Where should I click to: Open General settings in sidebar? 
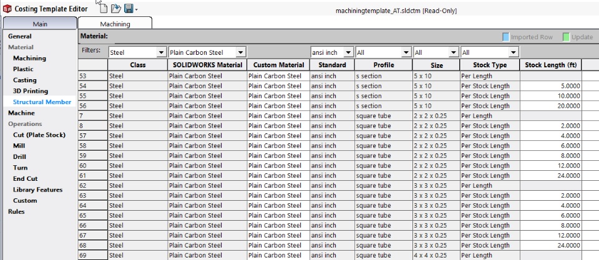20,36
